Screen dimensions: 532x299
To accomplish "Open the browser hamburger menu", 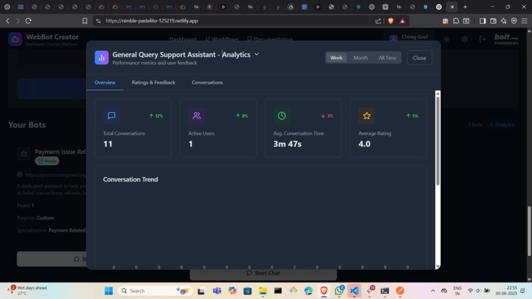I will pyautogui.click(x=525, y=21).
